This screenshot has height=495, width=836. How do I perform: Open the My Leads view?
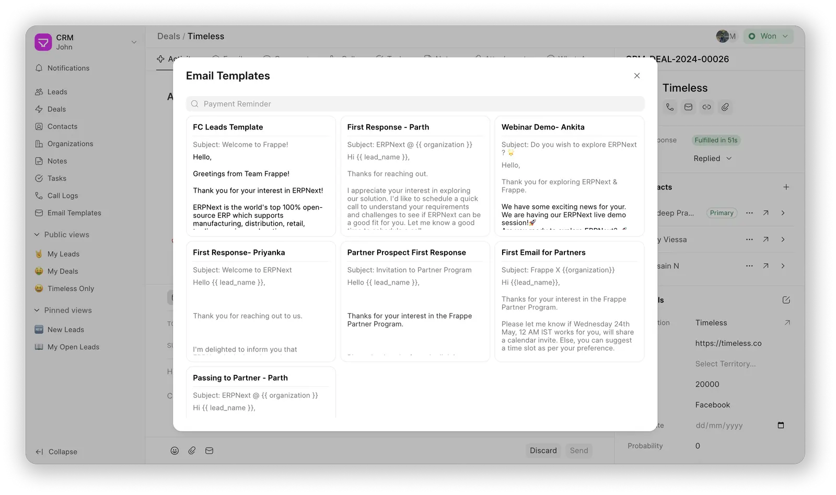[x=86, y=254]
